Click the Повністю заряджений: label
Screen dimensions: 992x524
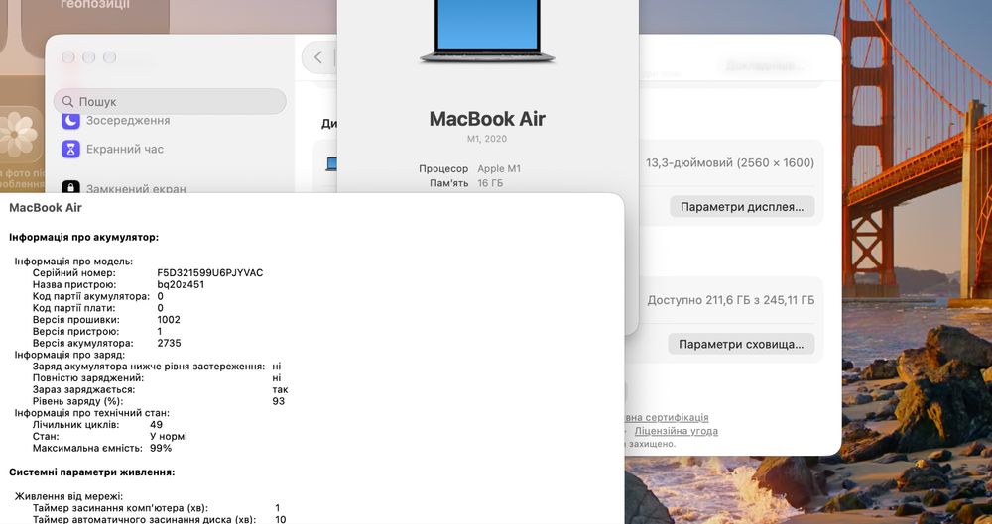[x=88, y=378]
